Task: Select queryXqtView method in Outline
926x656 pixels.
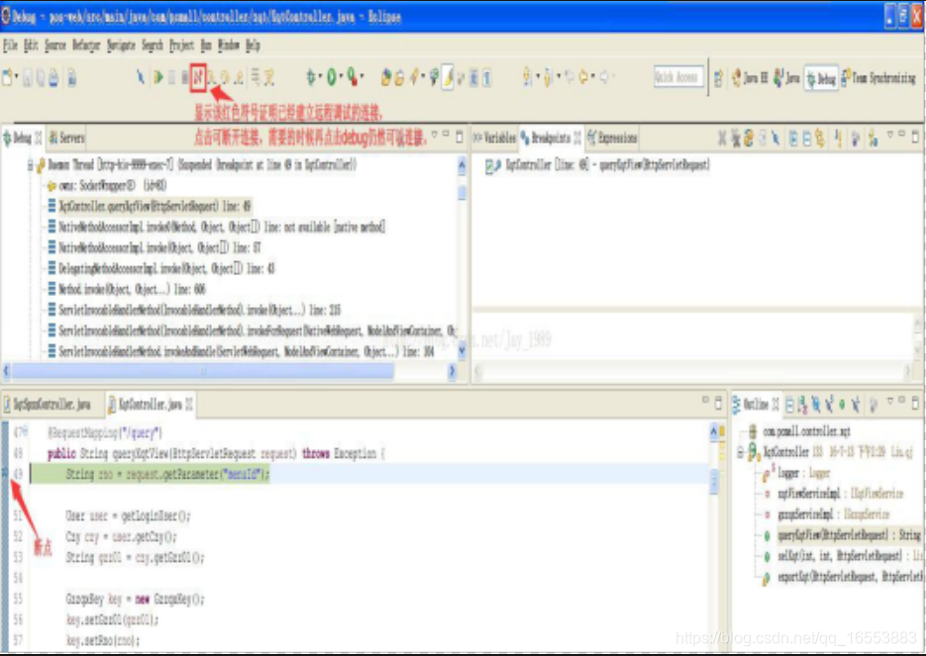Action: tap(842, 535)
